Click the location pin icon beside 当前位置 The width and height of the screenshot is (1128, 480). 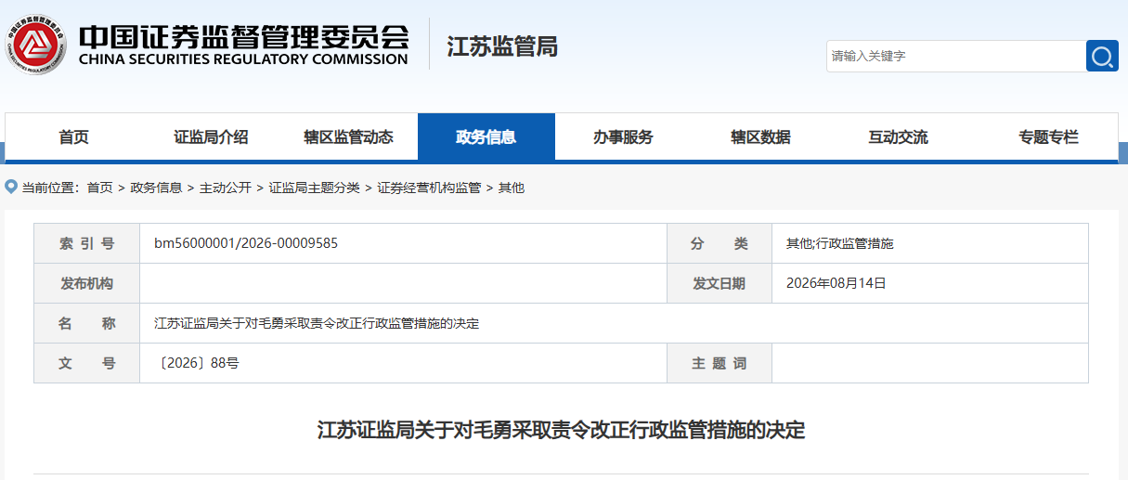(11, 187)
